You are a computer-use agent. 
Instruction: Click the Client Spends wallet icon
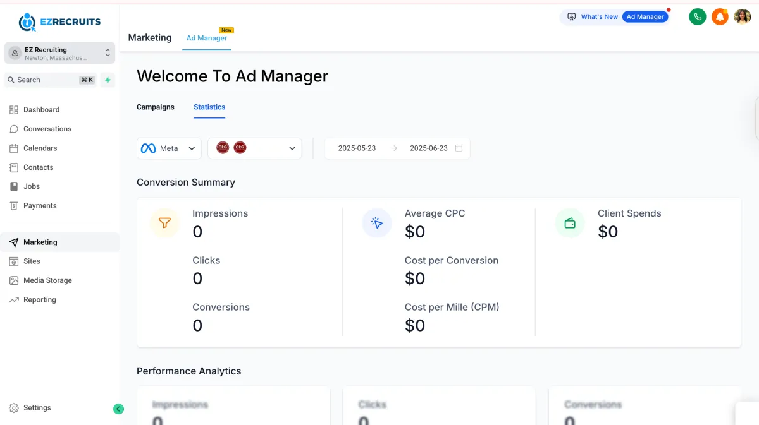[x=570, y=223]
